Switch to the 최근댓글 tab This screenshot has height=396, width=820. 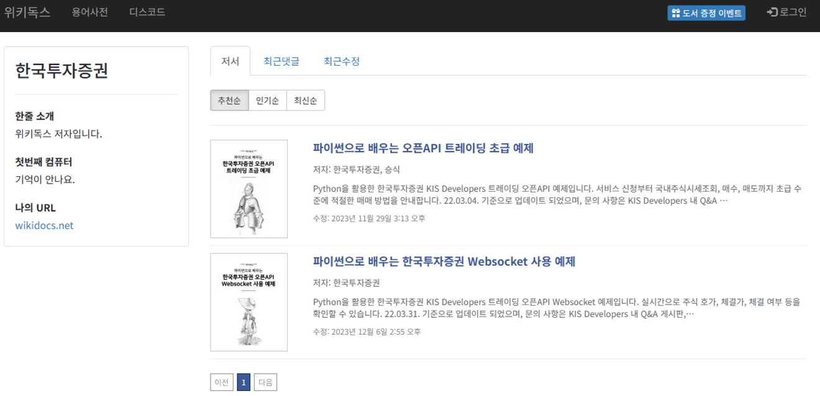(x=281, y=61)
